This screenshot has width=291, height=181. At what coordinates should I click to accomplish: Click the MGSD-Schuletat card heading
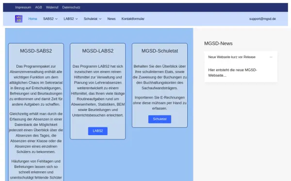(160, 51)
